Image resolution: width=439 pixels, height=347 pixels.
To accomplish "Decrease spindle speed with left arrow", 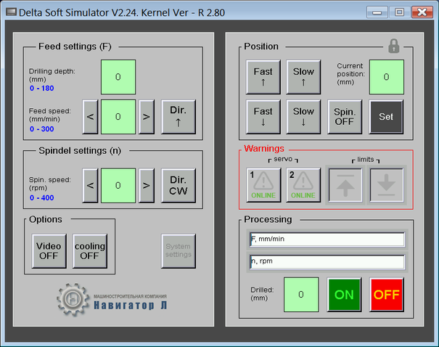I will click(90, 186).
